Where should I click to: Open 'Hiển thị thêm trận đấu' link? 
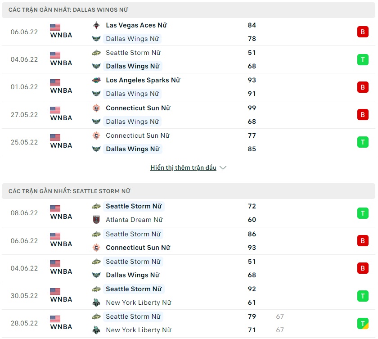(183, 168)
